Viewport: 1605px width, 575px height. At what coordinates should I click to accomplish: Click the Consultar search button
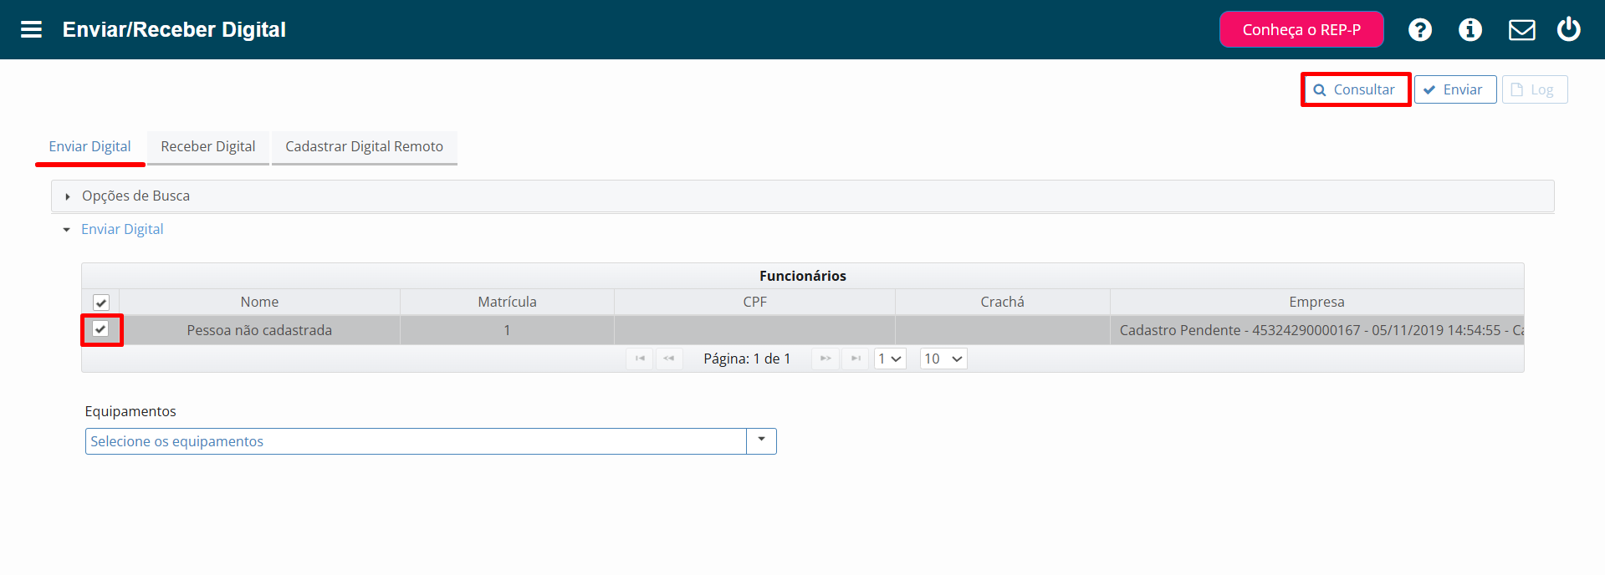coord(1355,89)
